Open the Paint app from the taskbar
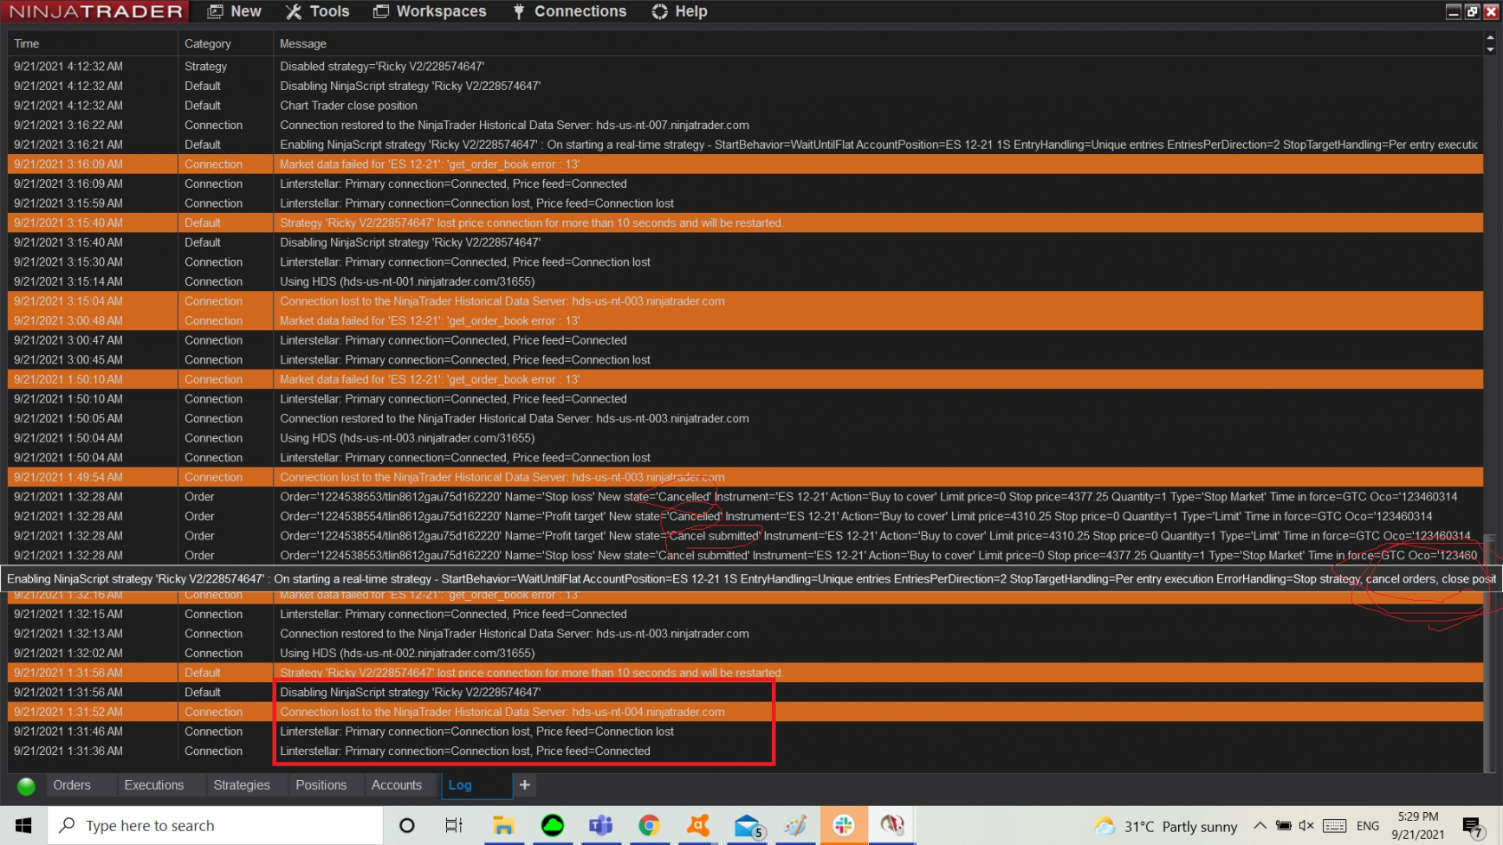Image resolution: width=1503 pixels, height=845 pixels. pyautogui.click(x=795, y=826)
